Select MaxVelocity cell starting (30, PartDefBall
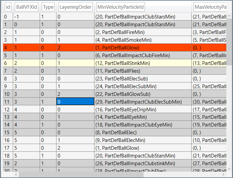 pyautogui.click(x=209, y=102)
